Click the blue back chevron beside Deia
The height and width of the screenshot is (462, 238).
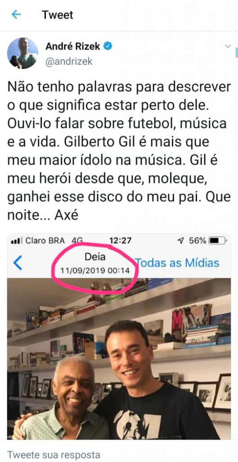point(18,263)
